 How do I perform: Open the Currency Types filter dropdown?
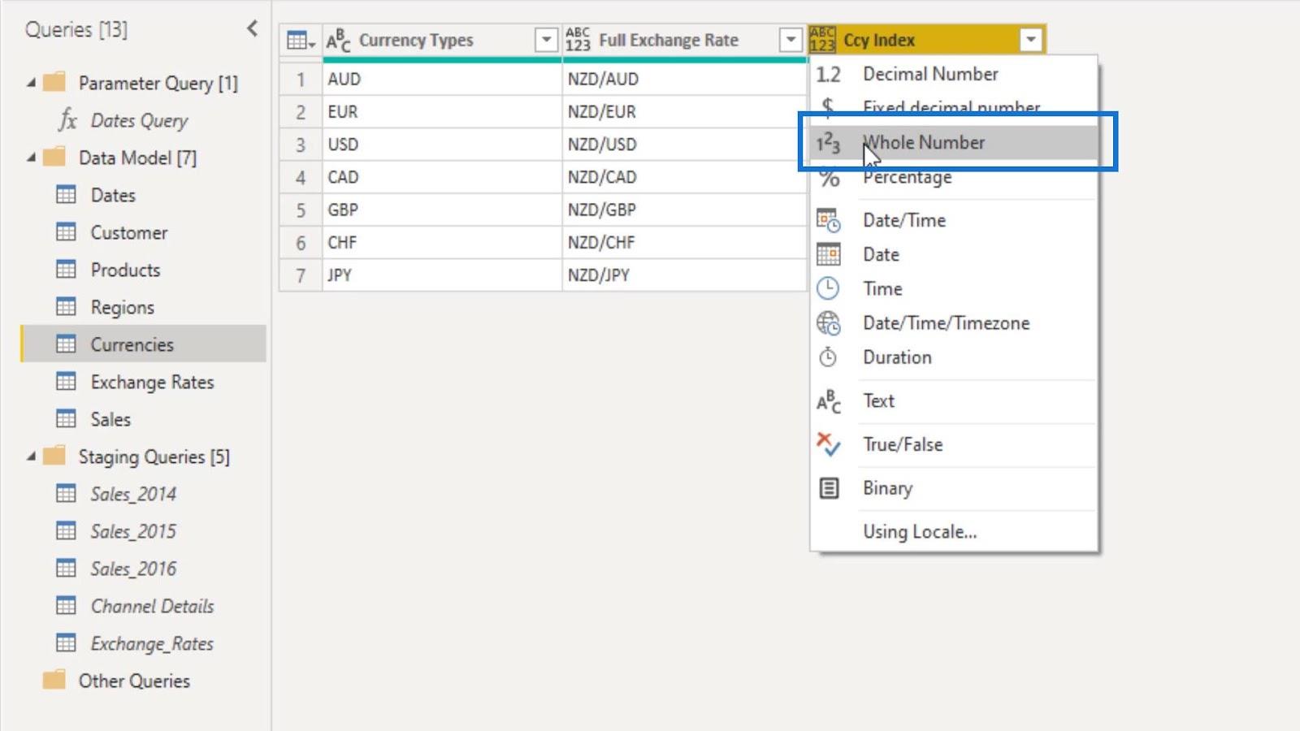(x=546, y=40)
